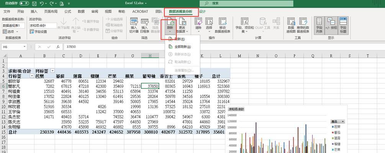Select cell containing 116913

[x=203, y=86]
